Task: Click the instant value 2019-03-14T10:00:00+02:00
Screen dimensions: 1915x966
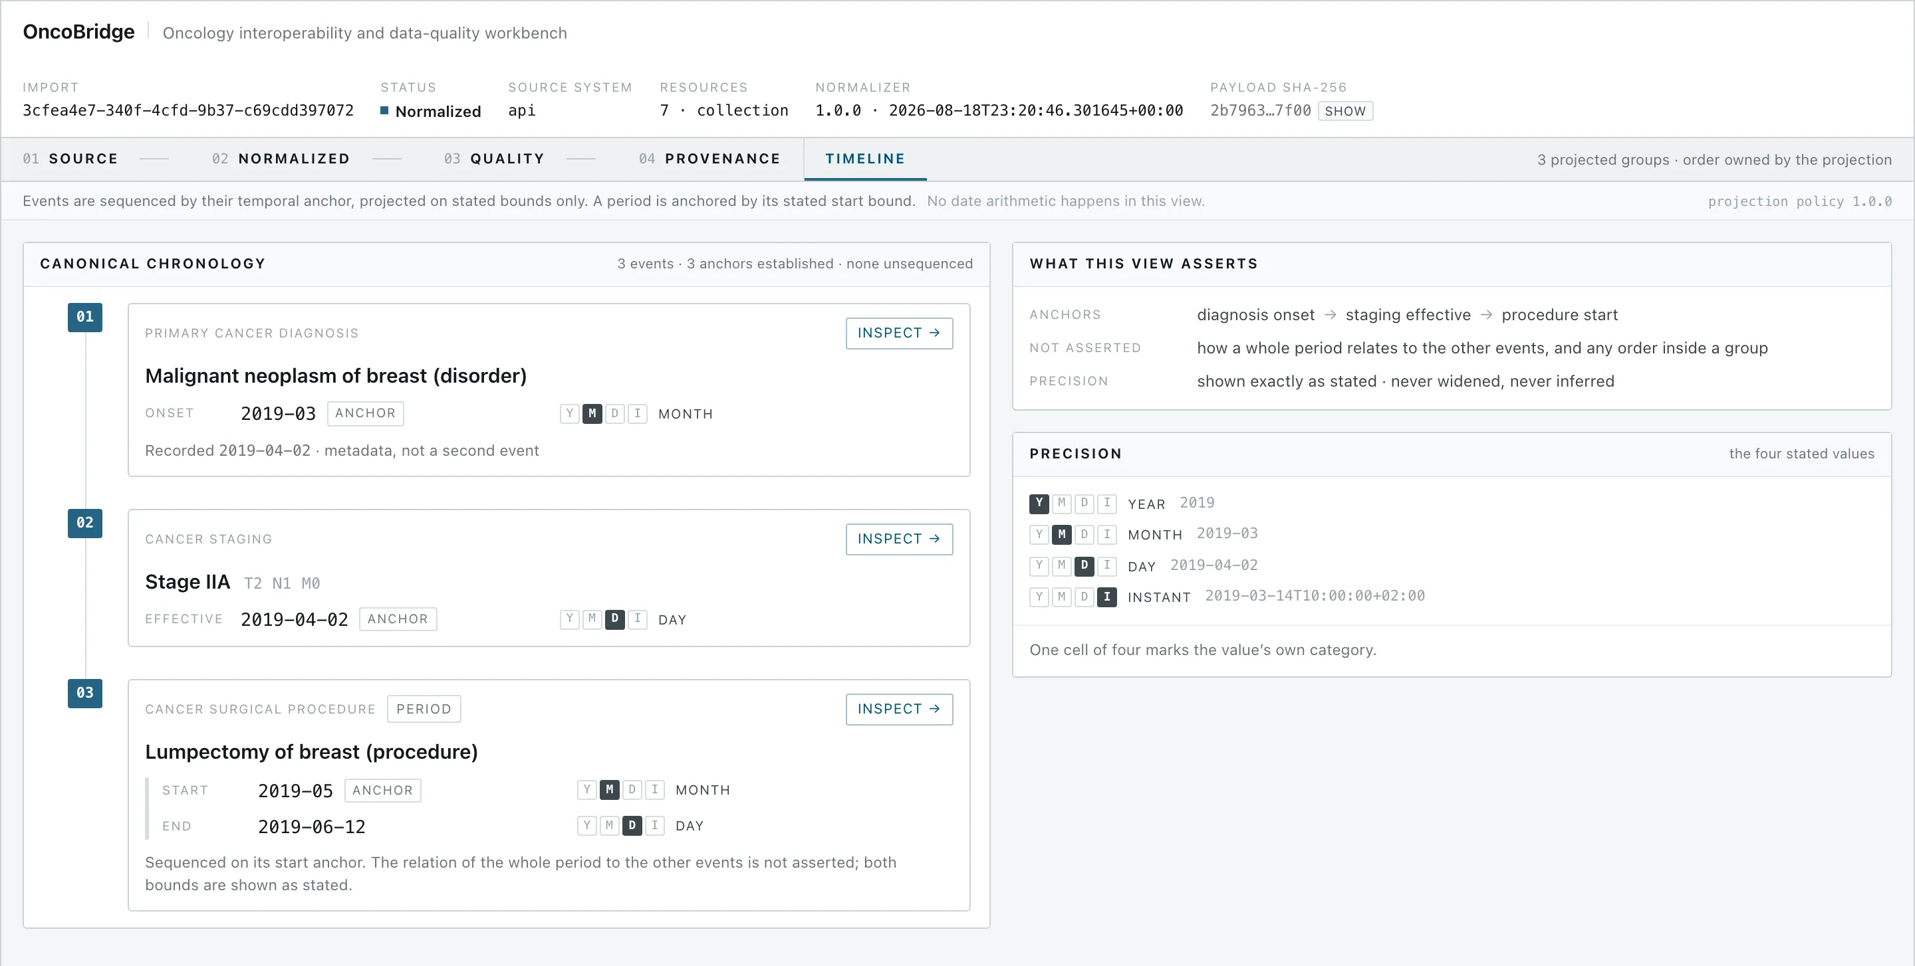Action: coord(1315,596)
